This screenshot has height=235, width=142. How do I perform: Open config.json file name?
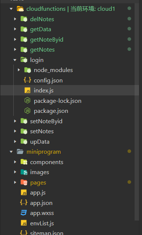point(48,81)
